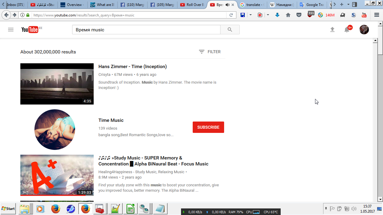Switch to the Roll Over B tab
383x215 pixels.
coord(192,5)
